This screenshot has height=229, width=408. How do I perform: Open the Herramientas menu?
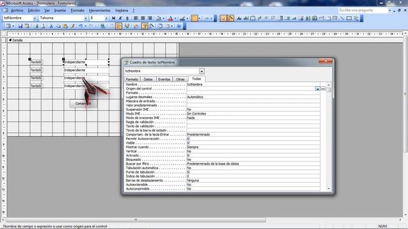pos(99,10)
